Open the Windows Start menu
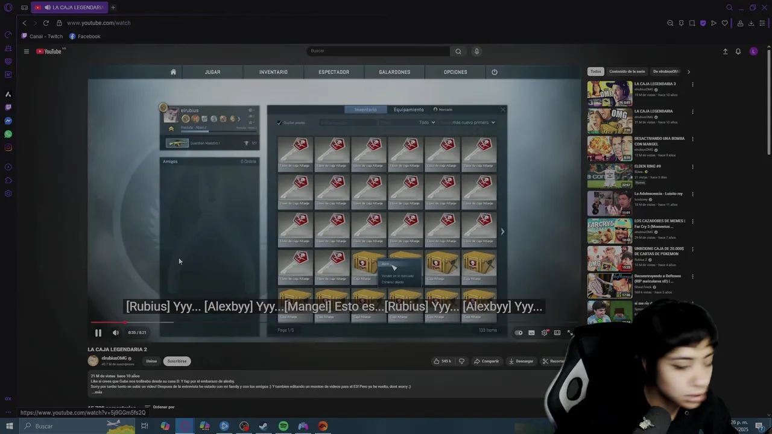 click(9, 426)
